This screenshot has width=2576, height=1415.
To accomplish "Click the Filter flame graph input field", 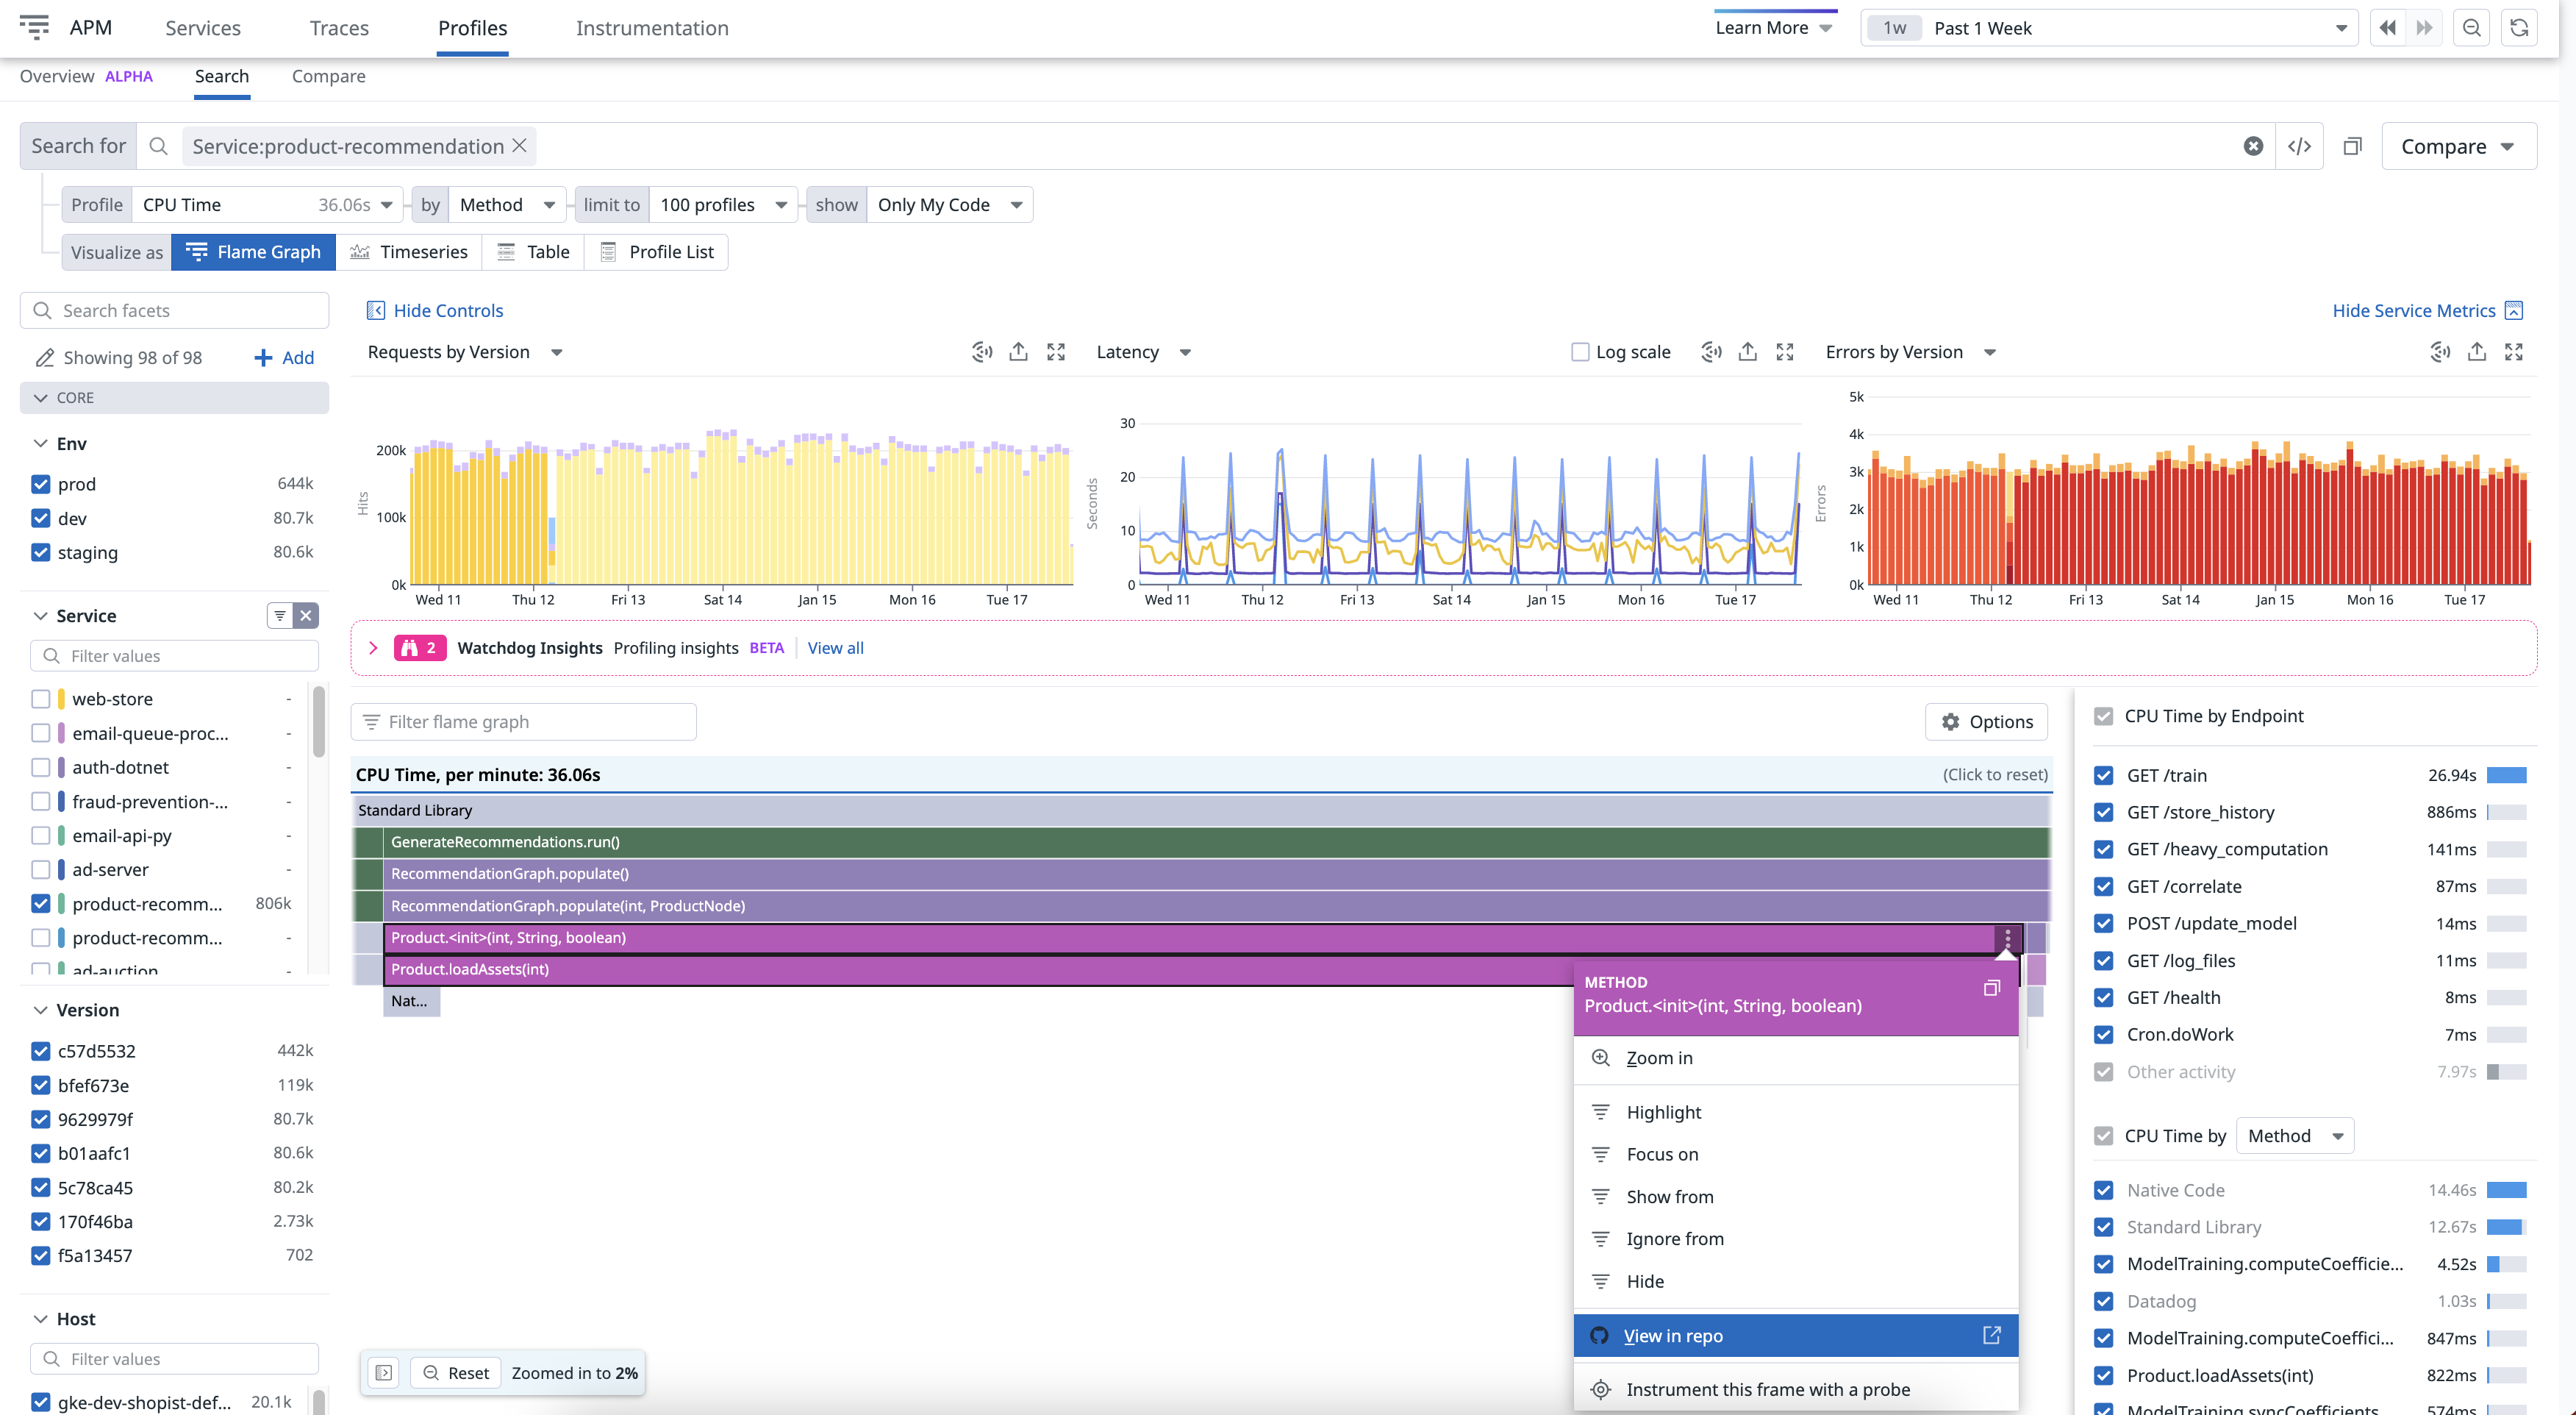I will point(524,722).
